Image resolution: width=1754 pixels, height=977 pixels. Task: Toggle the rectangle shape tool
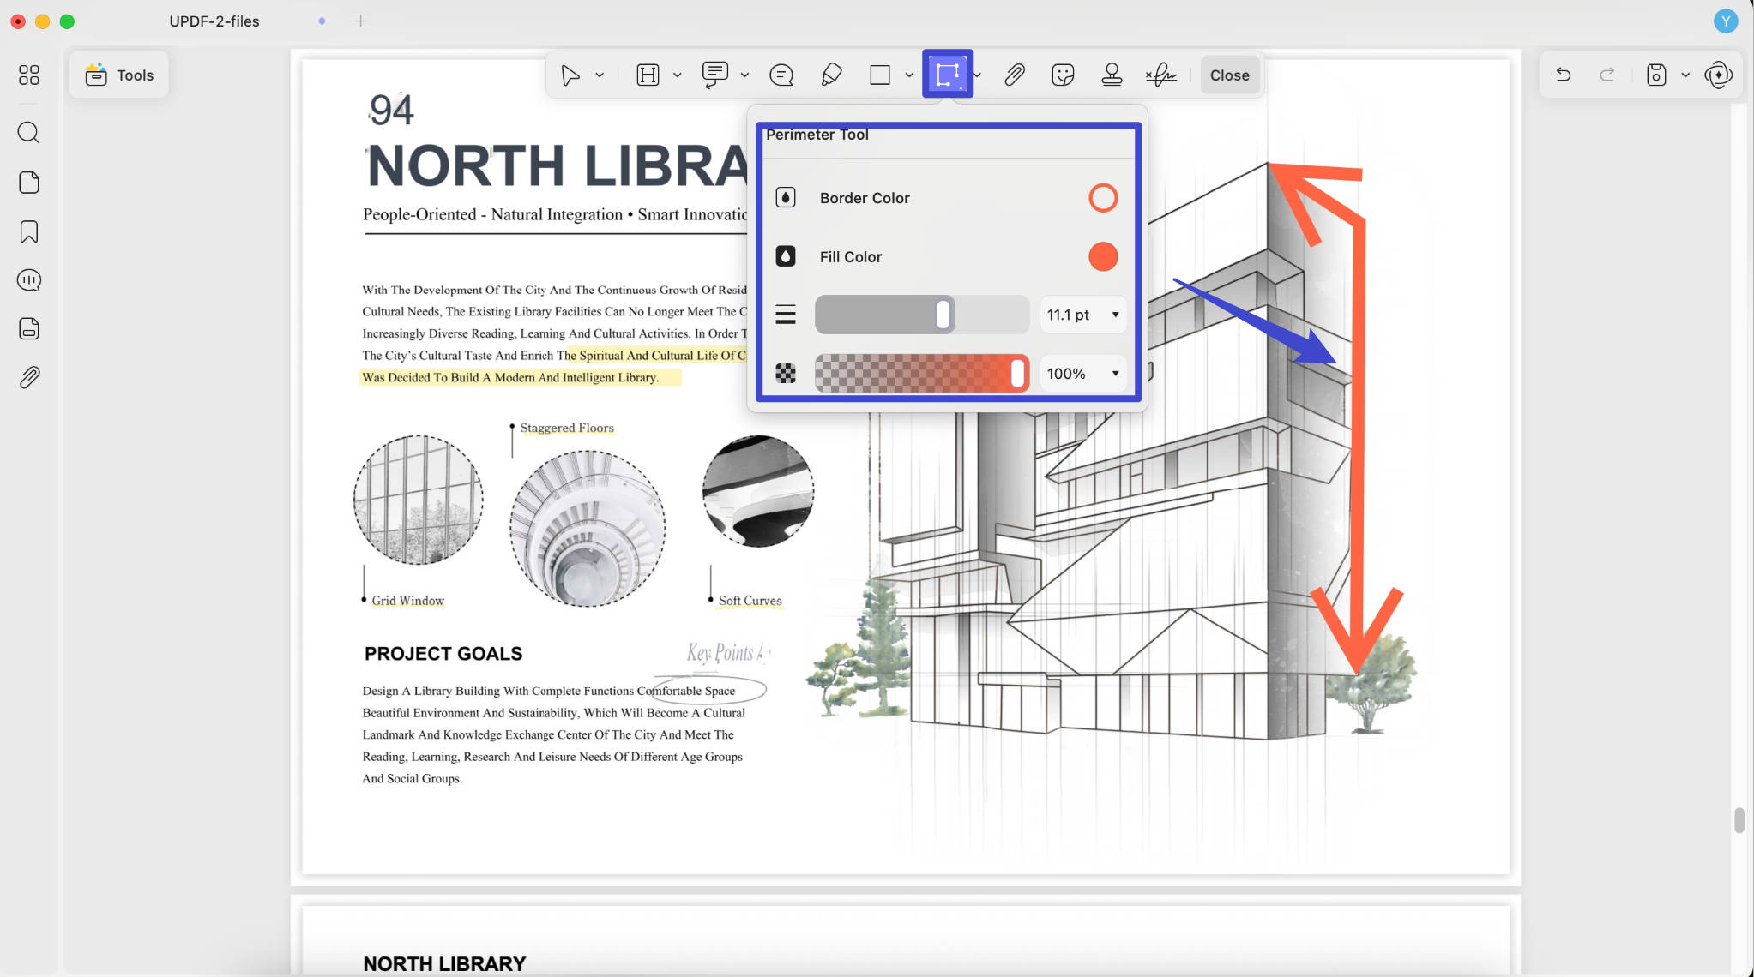coord(880,75)
